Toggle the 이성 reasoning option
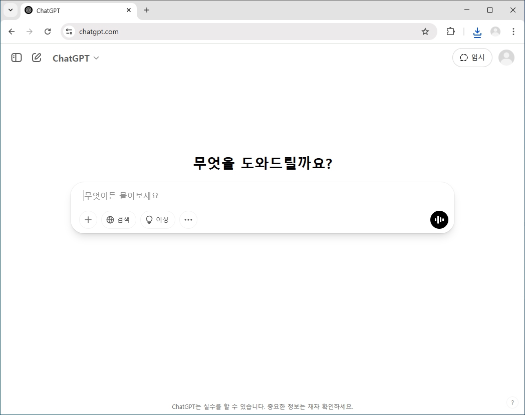525x415 pixels. (158, 220)
